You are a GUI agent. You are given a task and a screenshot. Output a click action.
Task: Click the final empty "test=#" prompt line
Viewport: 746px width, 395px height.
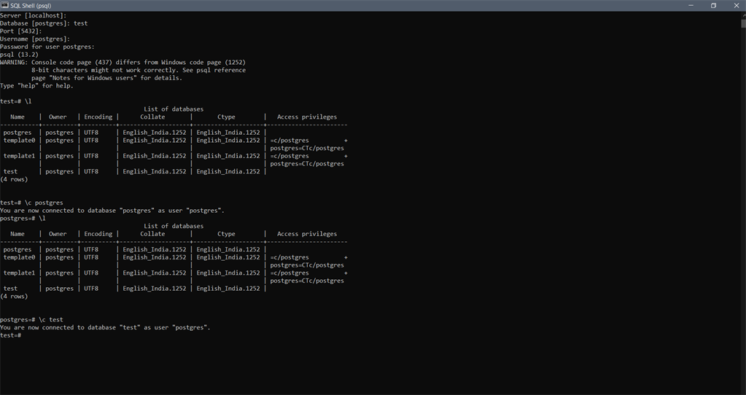coord(11,335)
